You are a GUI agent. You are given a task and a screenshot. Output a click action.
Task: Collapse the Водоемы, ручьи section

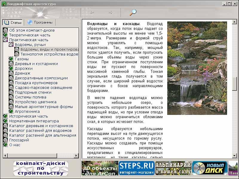[x=11, y=45]
